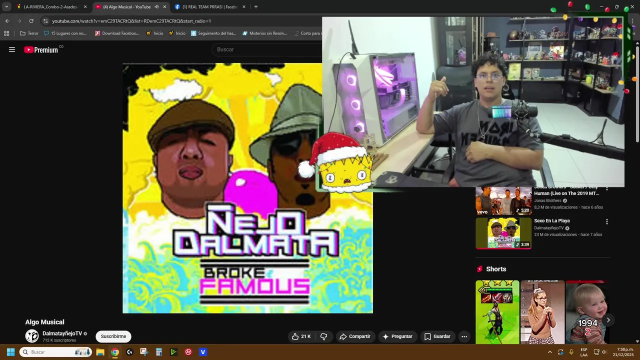Open the blue V taskbar app
Screen dimensions: 640x360
tap(203, 352)
